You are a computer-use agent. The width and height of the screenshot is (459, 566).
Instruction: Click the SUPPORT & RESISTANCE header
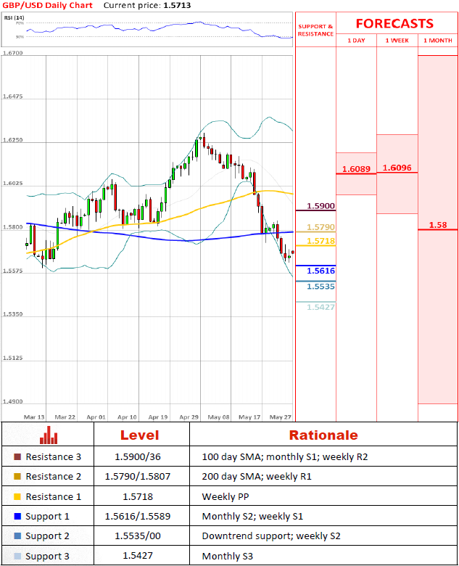(x=315, y=30)
